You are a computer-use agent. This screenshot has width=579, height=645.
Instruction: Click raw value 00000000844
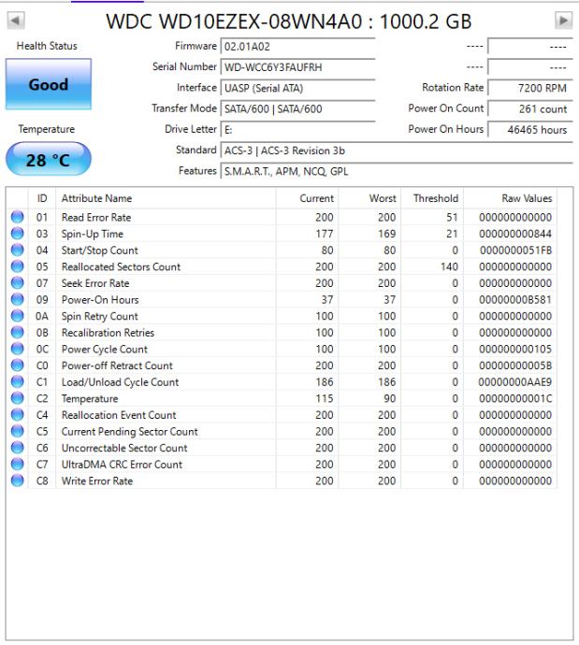tap(515, 234)
